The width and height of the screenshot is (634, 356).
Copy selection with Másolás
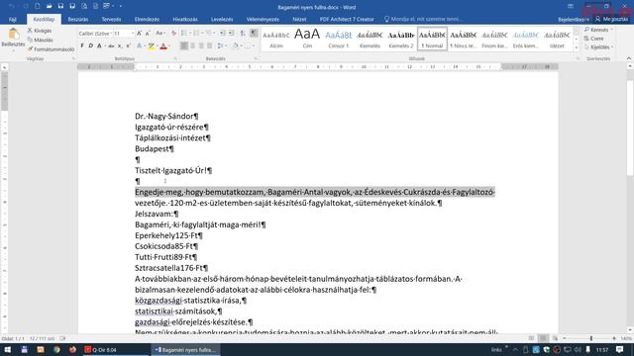point(40,40)
